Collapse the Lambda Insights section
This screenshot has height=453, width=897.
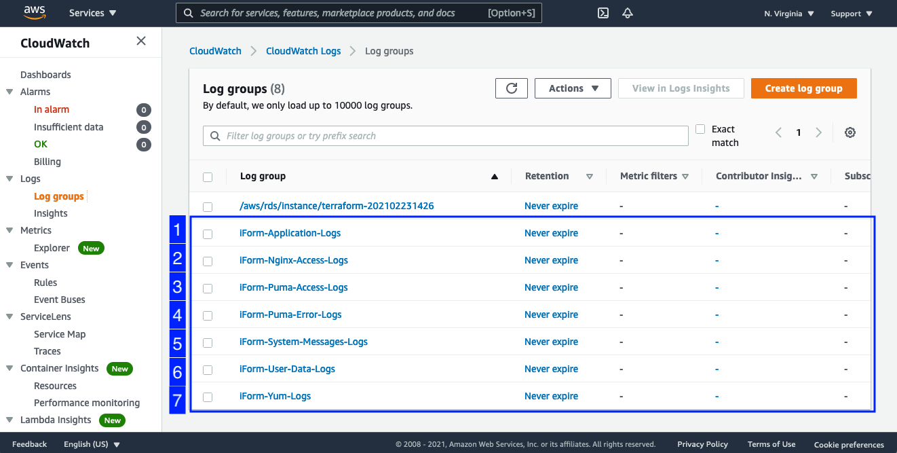(x=9, y=420)
